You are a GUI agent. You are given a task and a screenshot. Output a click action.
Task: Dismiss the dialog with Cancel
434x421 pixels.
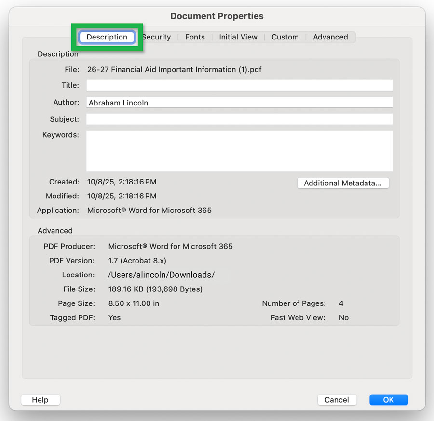tap(337, 400)
